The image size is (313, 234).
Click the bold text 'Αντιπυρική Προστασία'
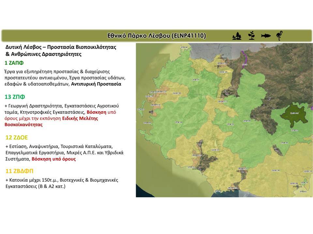(96, 84)
